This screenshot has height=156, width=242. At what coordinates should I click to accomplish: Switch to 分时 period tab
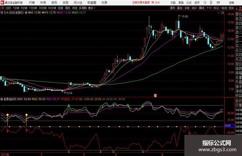(x=8, y=8)
